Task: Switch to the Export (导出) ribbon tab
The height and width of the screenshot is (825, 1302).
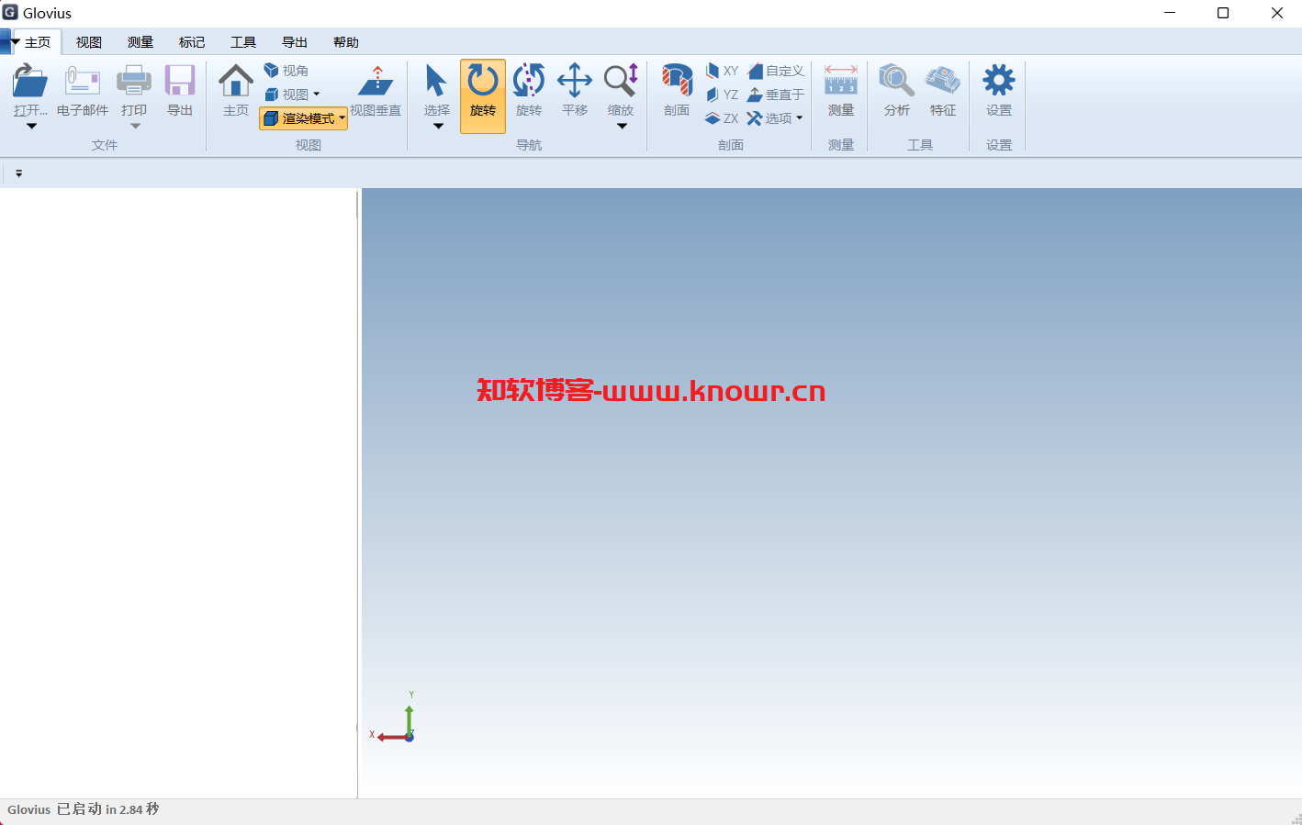Action: (x=295, y=42)
